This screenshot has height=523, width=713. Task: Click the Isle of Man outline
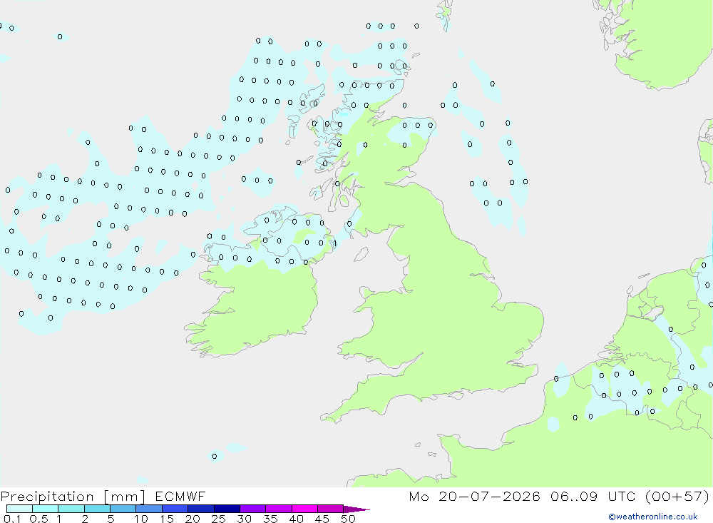[x=361, y=254]
